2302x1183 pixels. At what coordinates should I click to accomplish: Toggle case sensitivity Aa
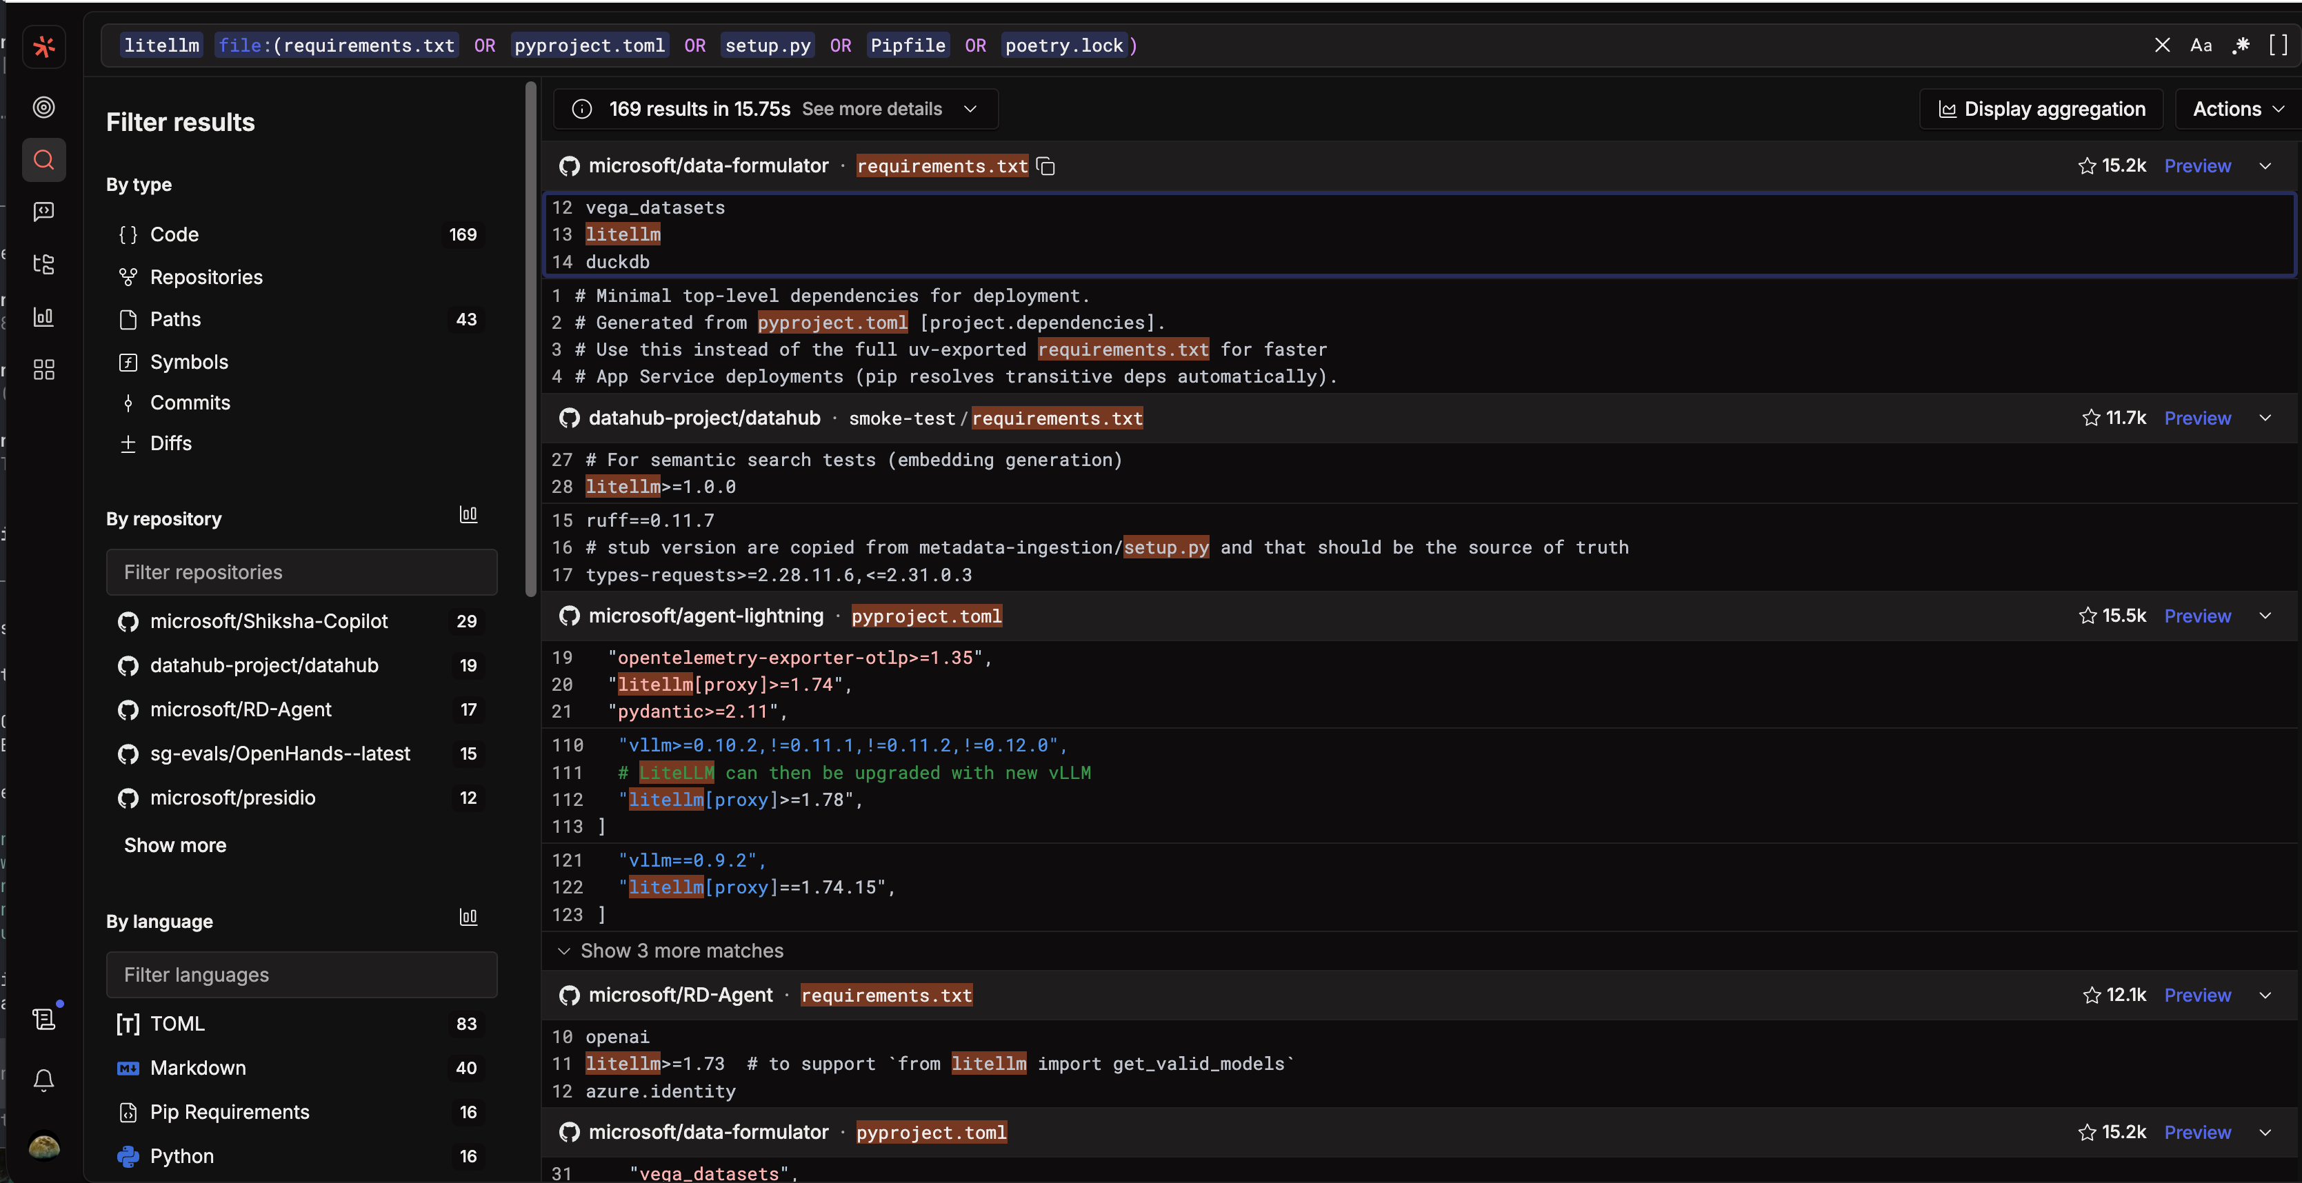(x=2201, y=45)
